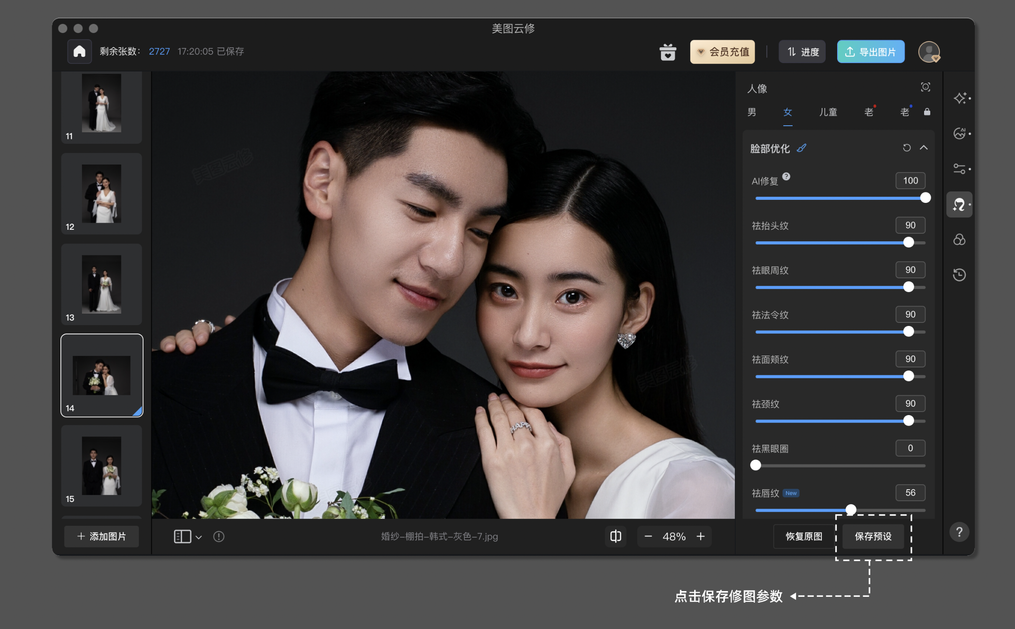
Task: Click the warning info icon below the canvas
Action: [219, 536]
